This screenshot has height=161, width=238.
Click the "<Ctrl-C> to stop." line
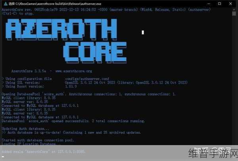pos(18,14)
